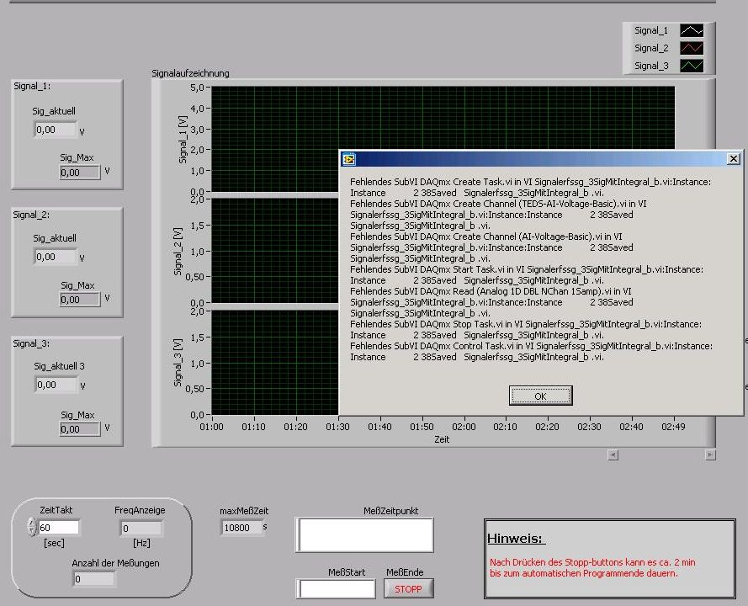Close the error dialog with the X button
Screen dimensions: 748x606
[x=733, y=159]
